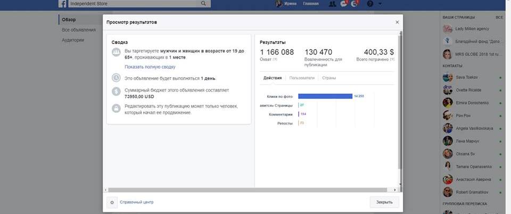Open the notifications globe icon
This screenshot has height=214, width=511.
[355, 4]
